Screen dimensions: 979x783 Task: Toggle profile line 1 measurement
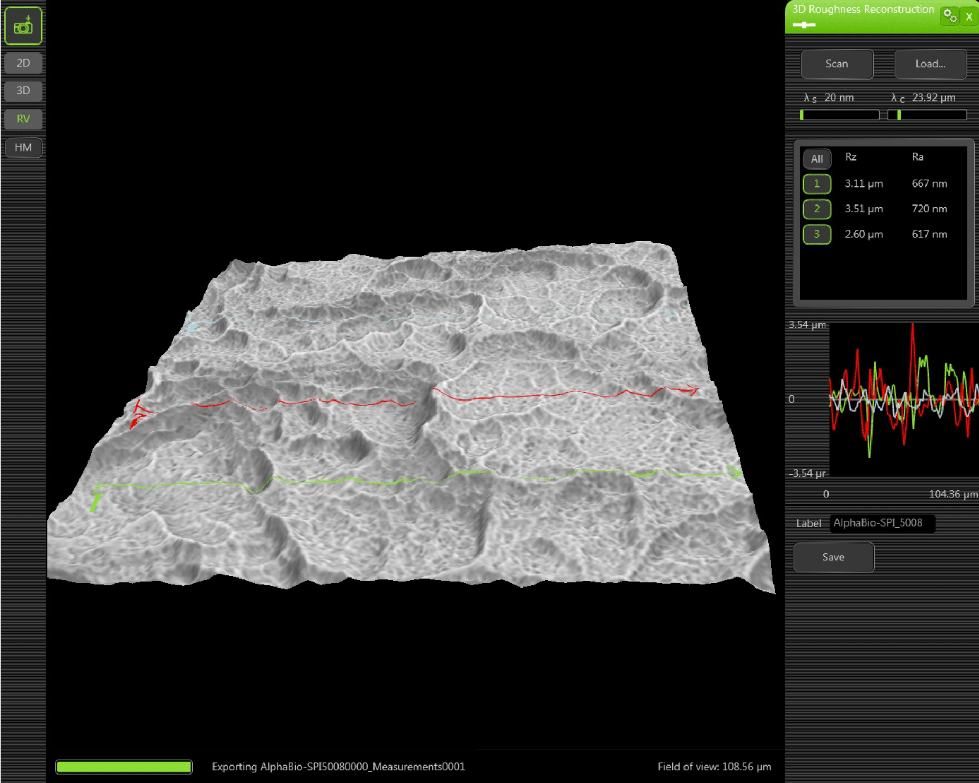(816, 184)
